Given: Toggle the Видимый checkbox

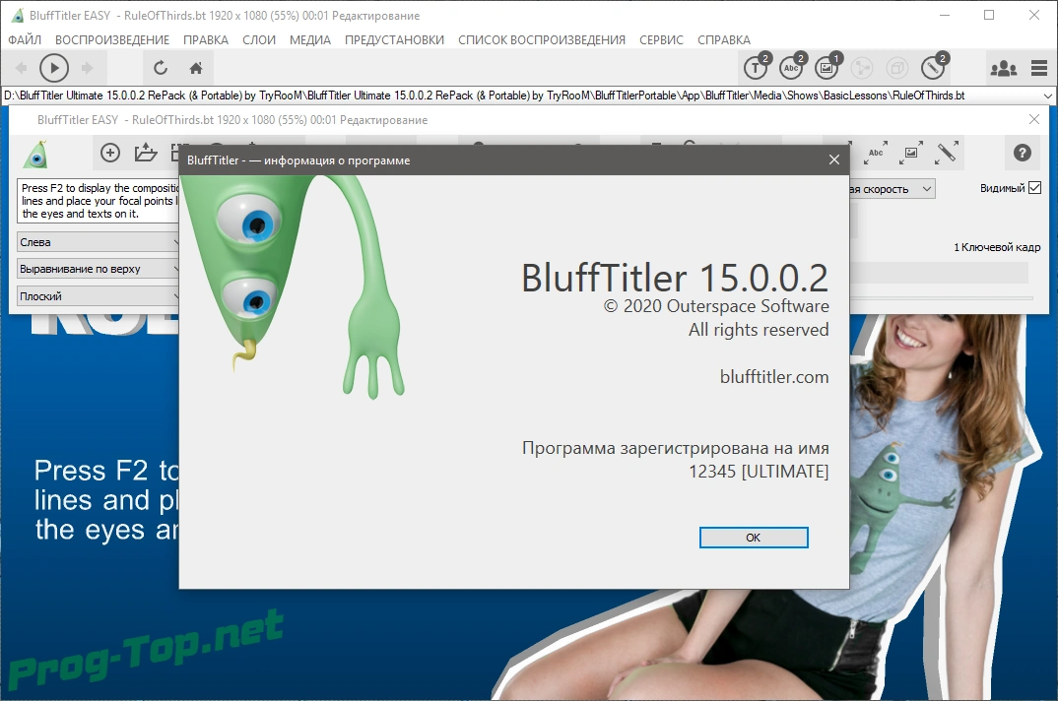Looking at the screenshot, I should pos(1035,188).
